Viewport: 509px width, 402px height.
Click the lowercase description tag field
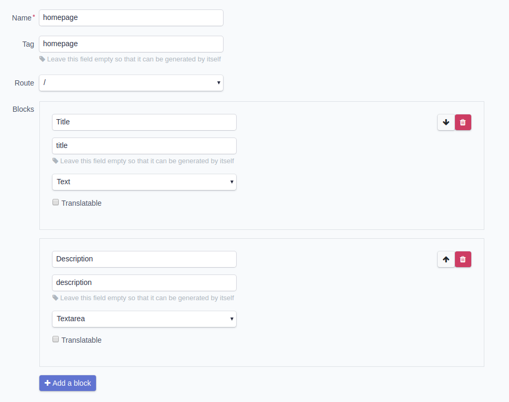click(144, 283)
